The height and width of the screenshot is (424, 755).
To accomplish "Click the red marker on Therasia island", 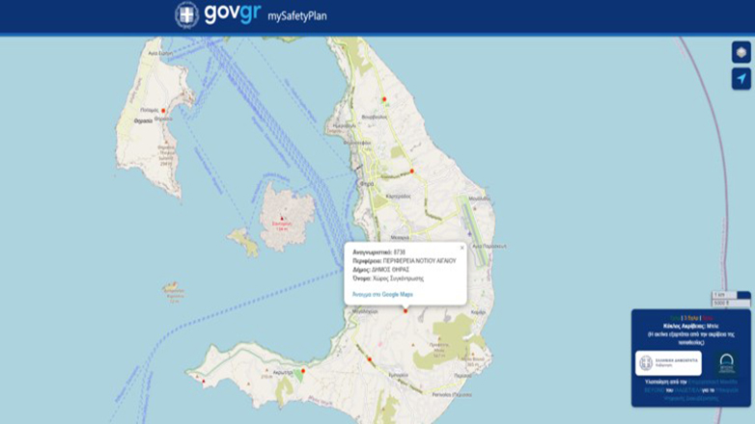I will pos(163,111).
